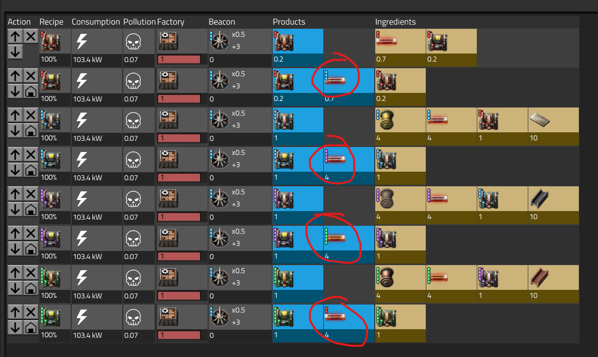The width and height of the screenshot is (598, 357).
Task: Click the red factory count bar in the first row
Action: pyautogui.click(x=179, y=60)
